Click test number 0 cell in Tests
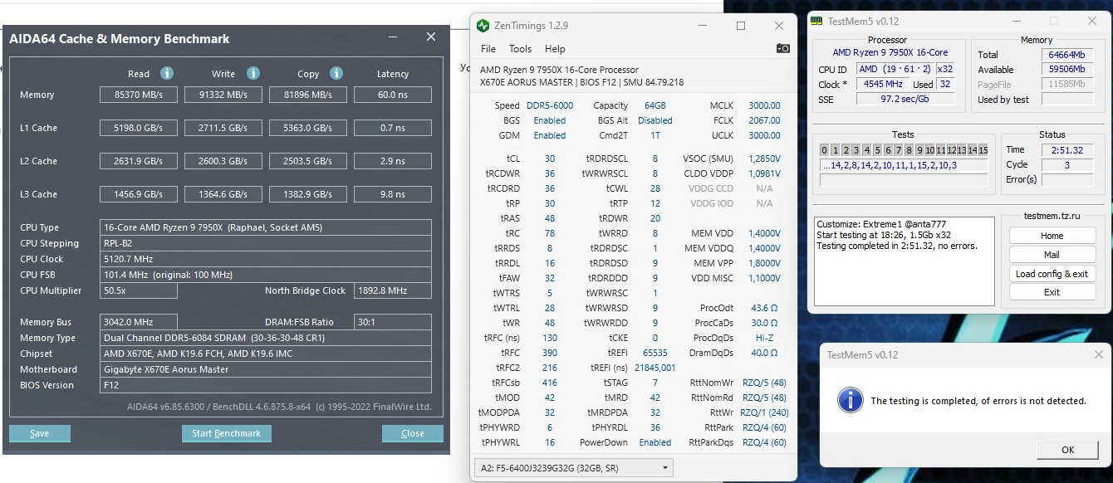The width and height of the screenshot is (1113, 483). [x=824, y=150]
